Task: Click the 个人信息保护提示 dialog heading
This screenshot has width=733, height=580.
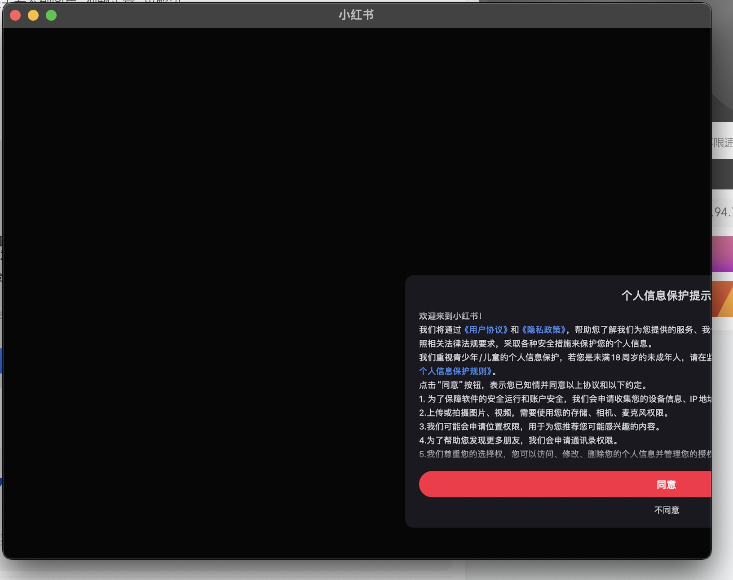Action: pyautogui.click(x=666, y=295)
